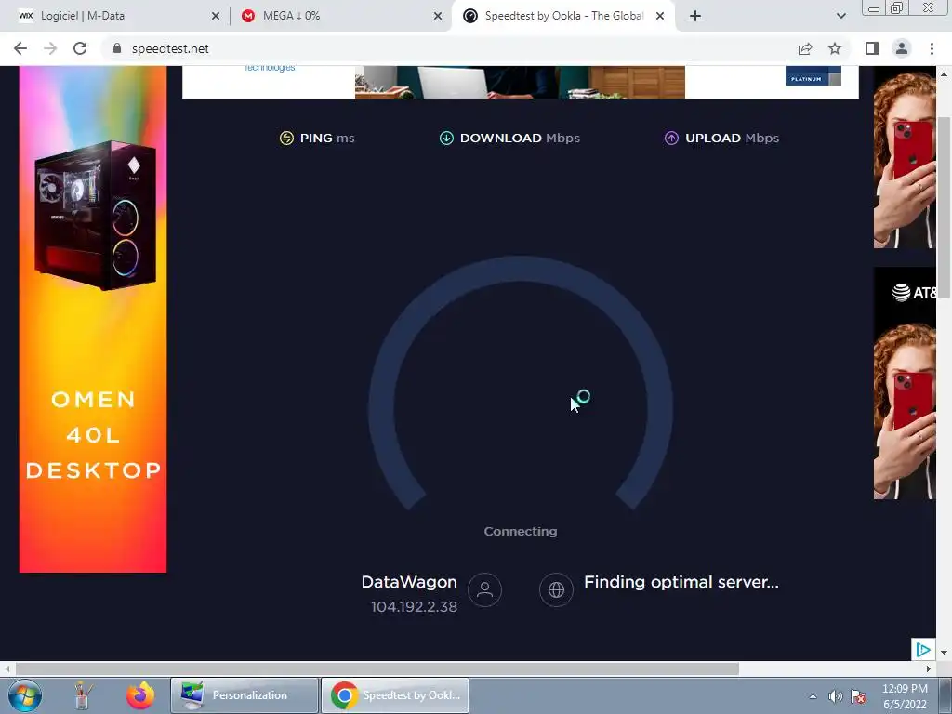Open the Windows Start menu
Screen dimensions: 952x714
tap(24, 695)
